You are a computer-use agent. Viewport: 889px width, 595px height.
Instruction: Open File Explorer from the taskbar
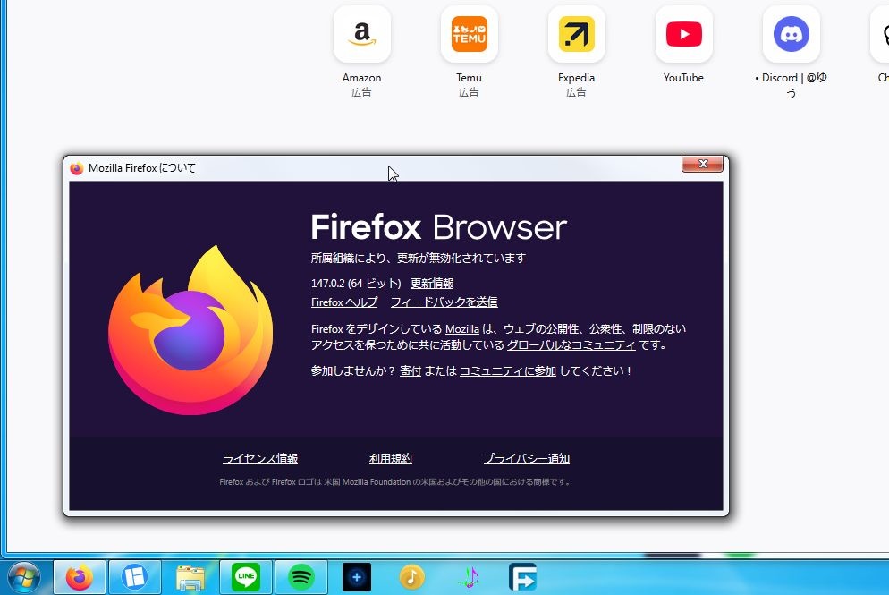(x=190, y=578)
